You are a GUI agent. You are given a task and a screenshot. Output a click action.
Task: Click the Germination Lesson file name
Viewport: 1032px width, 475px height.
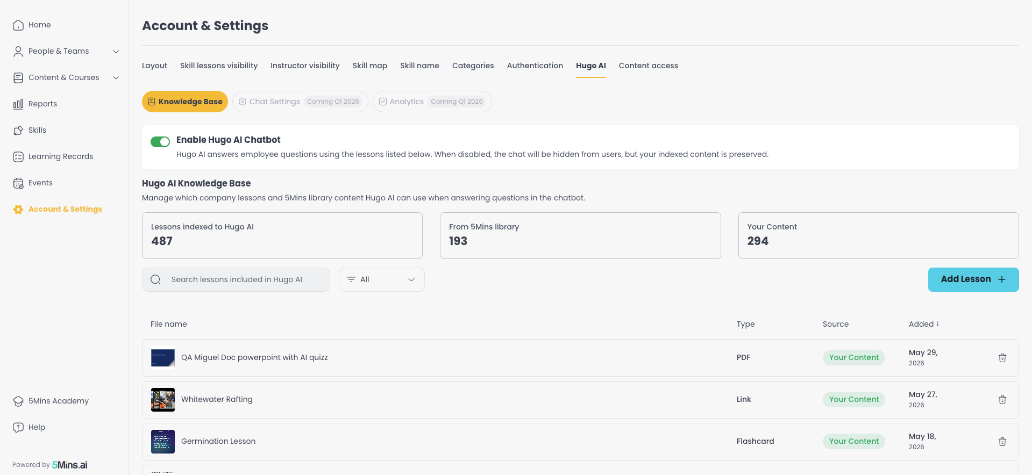pos(218,442)
